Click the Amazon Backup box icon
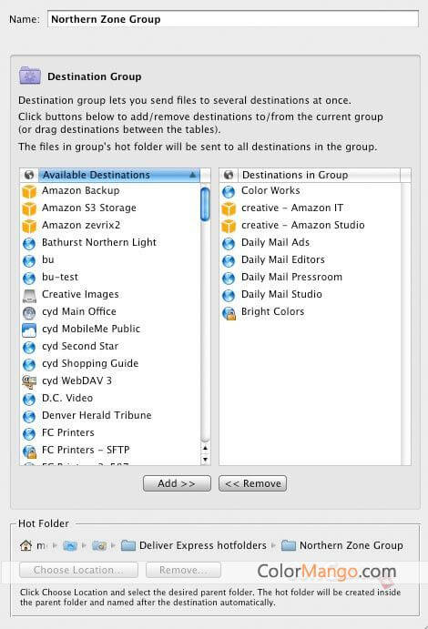 [29, 191]
